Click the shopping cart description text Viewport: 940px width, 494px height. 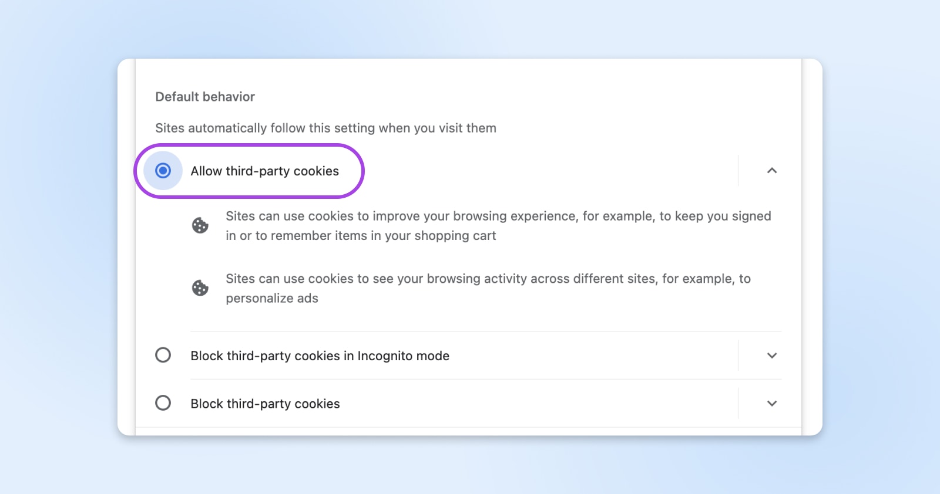point(498,225)
